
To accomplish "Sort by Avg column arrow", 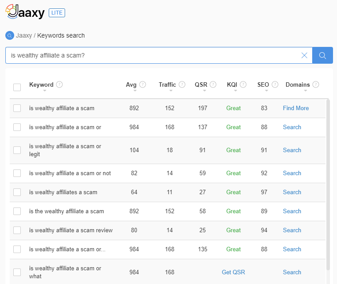I will tap(135, 91).
